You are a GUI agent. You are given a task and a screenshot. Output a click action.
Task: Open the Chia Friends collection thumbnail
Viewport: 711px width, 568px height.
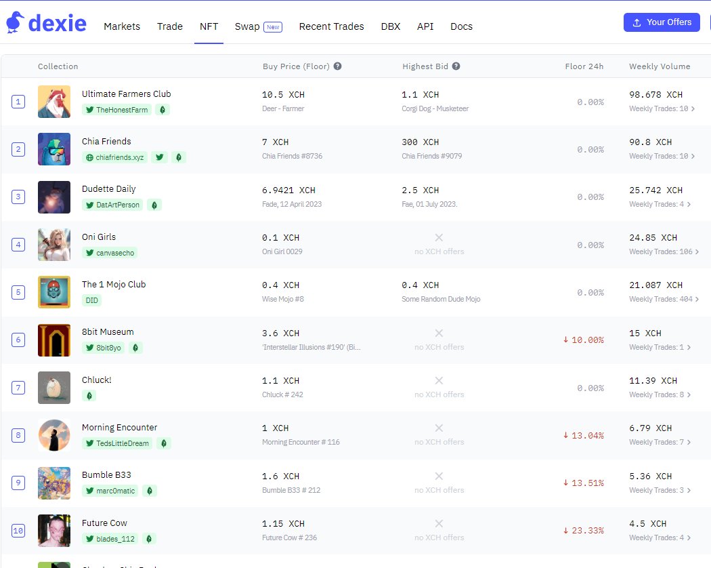coord(54,149)
